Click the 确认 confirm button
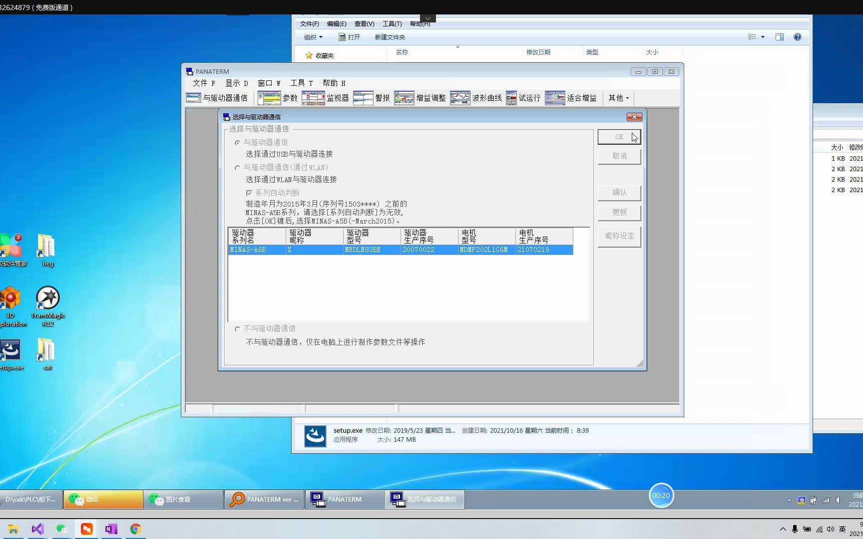The width and height of the screenshot is (863, 539). click(x=619, y=193)
